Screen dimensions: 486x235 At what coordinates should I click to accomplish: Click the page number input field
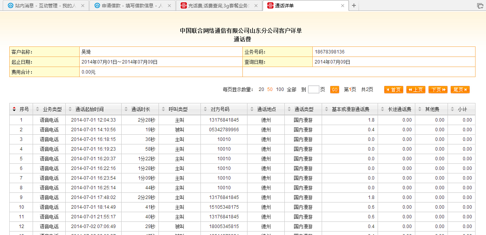(x=313, y=90)
